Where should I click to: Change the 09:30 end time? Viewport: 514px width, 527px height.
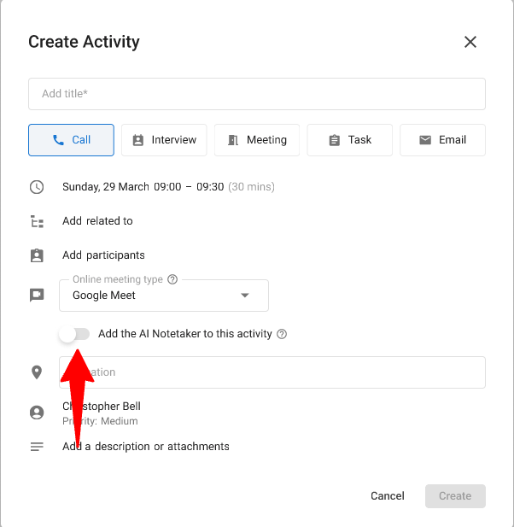210,186
